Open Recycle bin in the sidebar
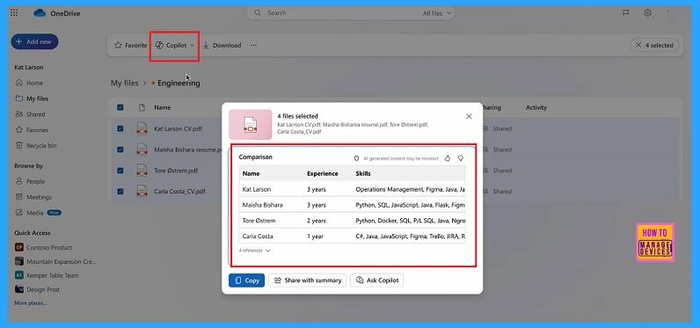The image size is (700, 328). pyautogui.click(x=36, y=145)
